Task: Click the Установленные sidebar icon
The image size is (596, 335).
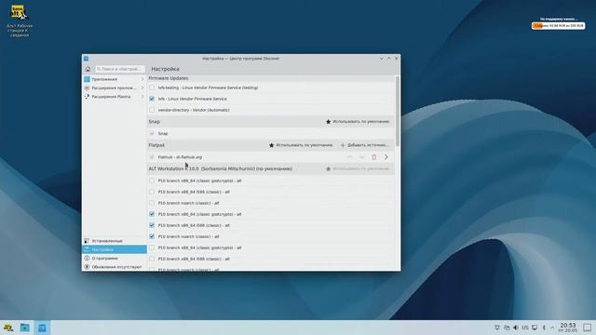Action: tap(87, 241)
